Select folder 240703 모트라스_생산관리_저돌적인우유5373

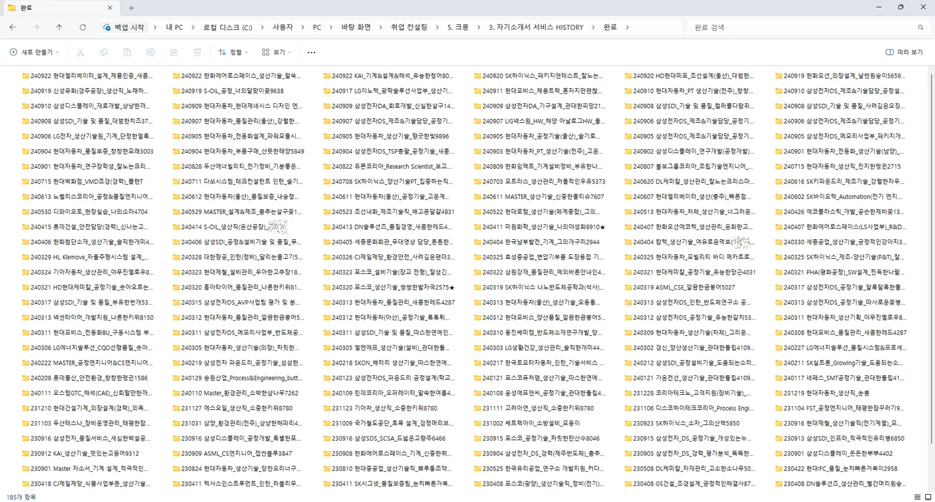[539, 181]
